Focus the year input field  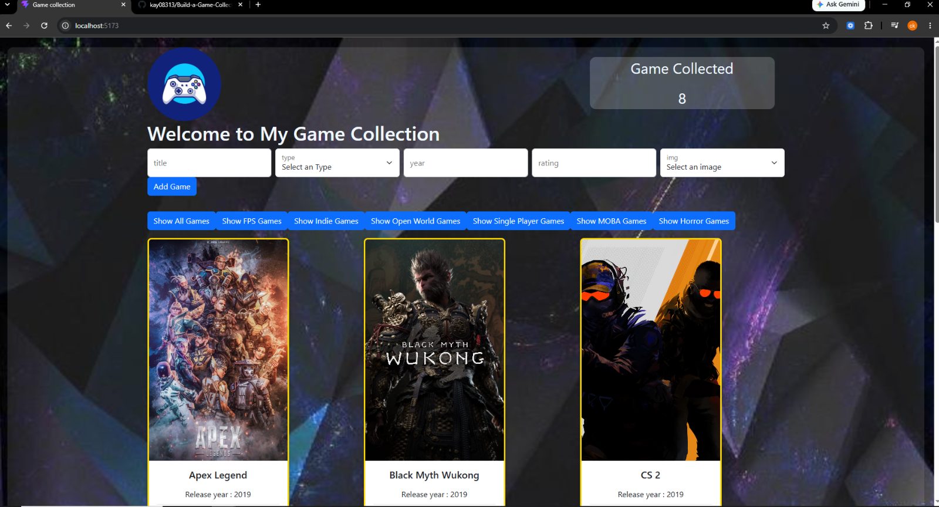[465, 163]
